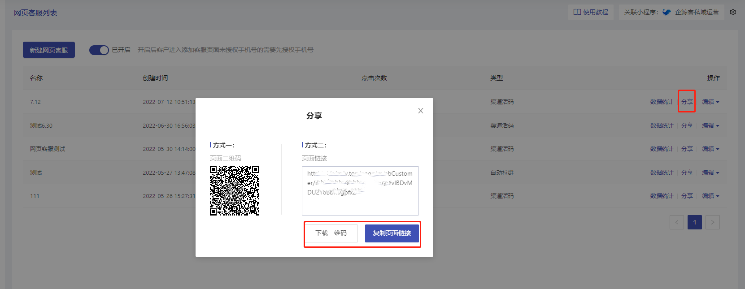This screenshot has height=289, width=745.
Task: Select page 1 in pagination
Action: 695,222
